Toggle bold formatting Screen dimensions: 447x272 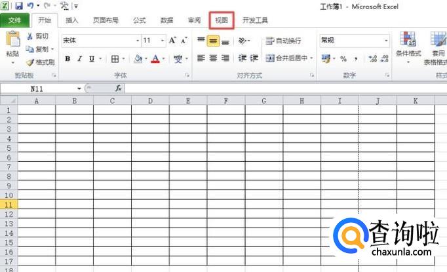(68, 58)
